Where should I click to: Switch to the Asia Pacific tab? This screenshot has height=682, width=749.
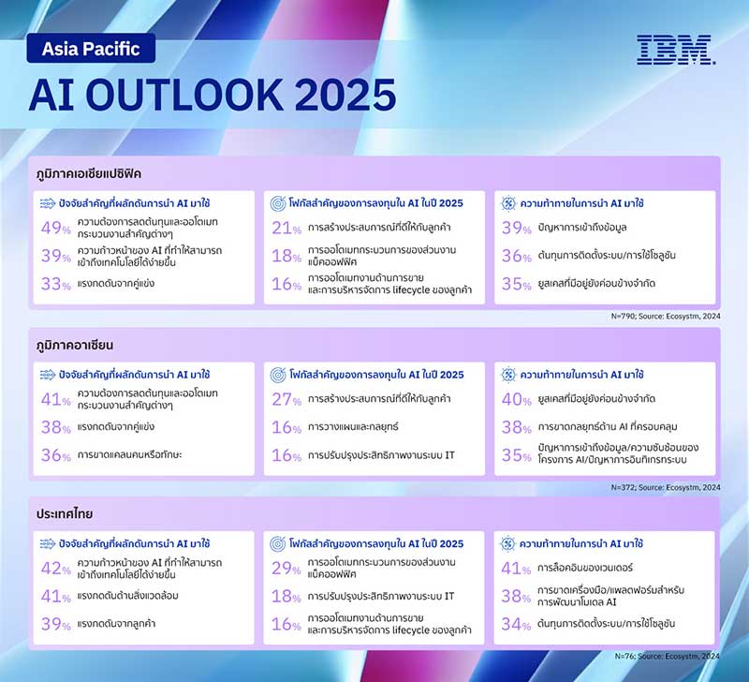(90, 49)
